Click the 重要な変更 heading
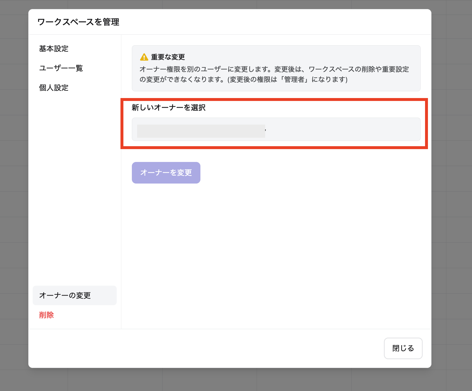472x391 pixels. 168,57
